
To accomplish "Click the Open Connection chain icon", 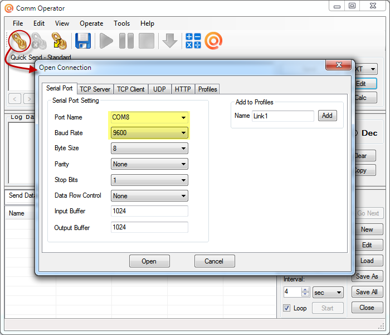I will point(19,41).
